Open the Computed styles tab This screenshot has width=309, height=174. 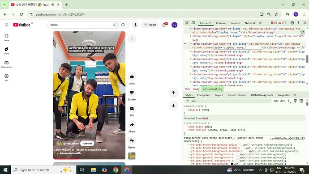point(204,95)
